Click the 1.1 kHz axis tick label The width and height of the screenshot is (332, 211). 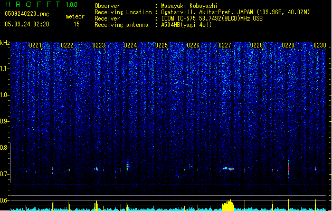[x=5, y=69]
